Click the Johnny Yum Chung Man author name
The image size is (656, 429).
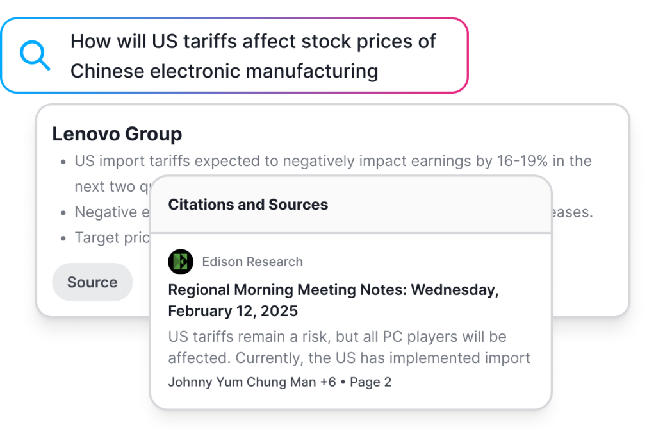242,382
